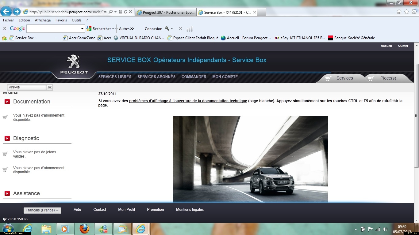
Task: Click Aide in the footer
Action: (77, 210)
